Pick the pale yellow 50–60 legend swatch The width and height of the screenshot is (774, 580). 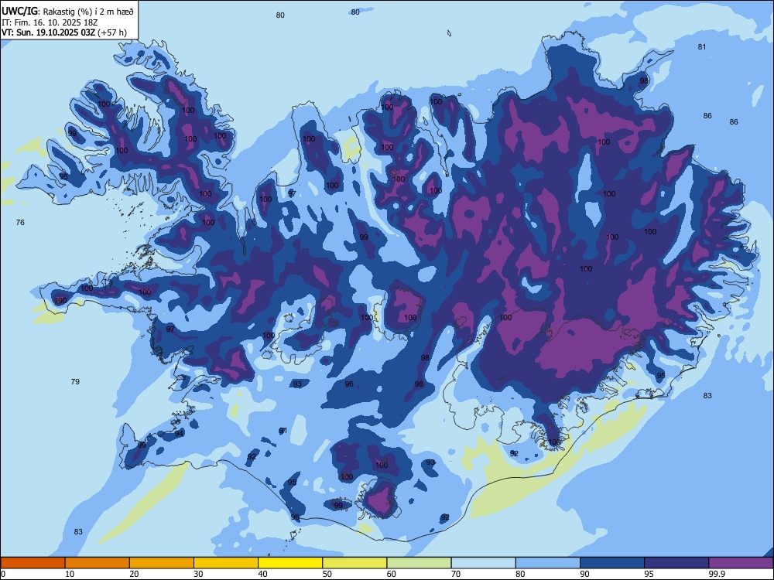(354, 563)
